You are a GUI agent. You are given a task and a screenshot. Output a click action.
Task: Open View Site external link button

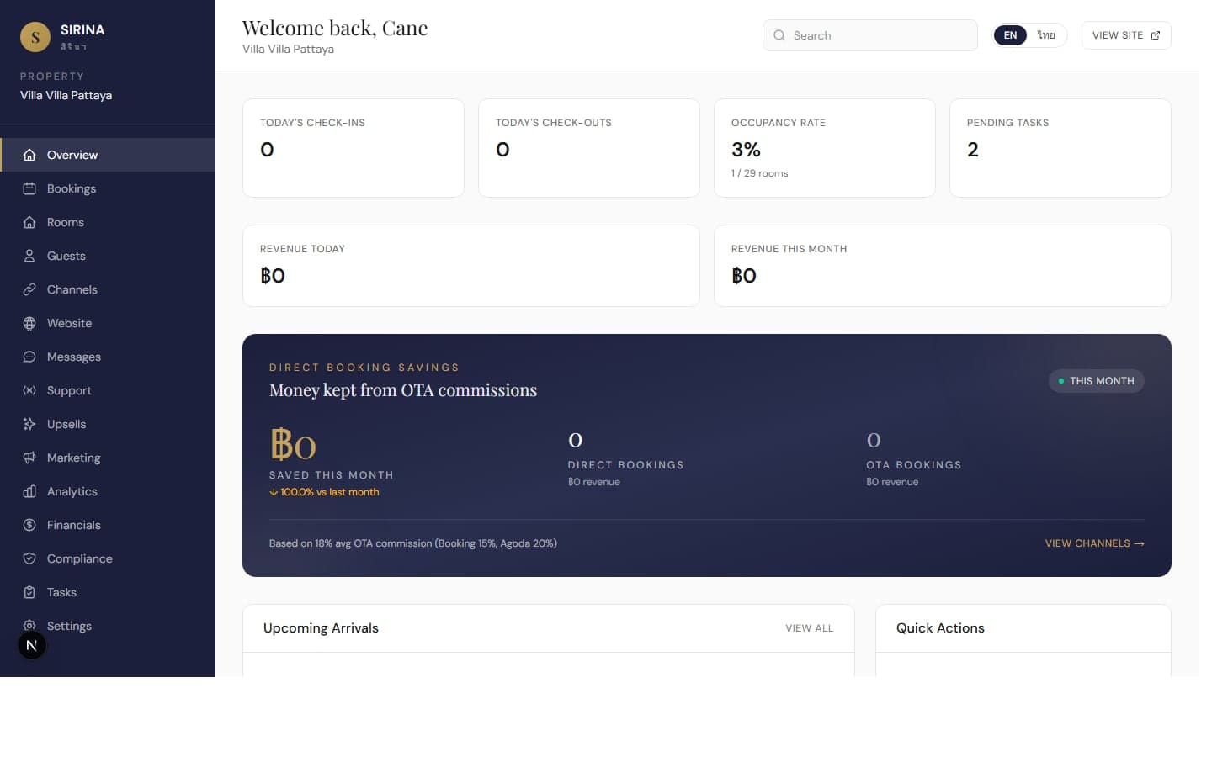[1126, 35]
